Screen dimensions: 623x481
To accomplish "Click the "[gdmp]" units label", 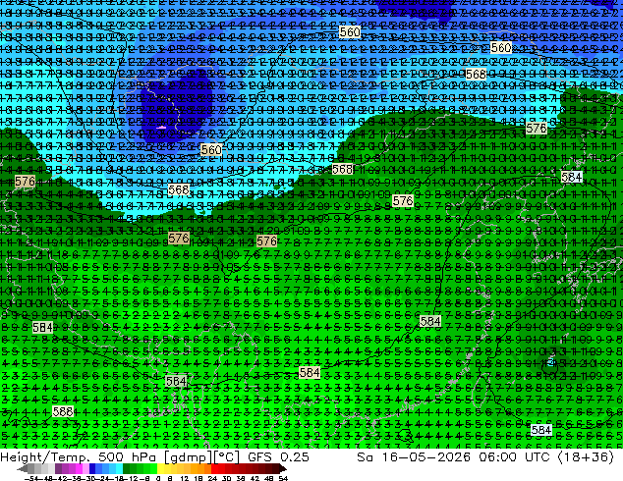I will click(x=189, y=457).
